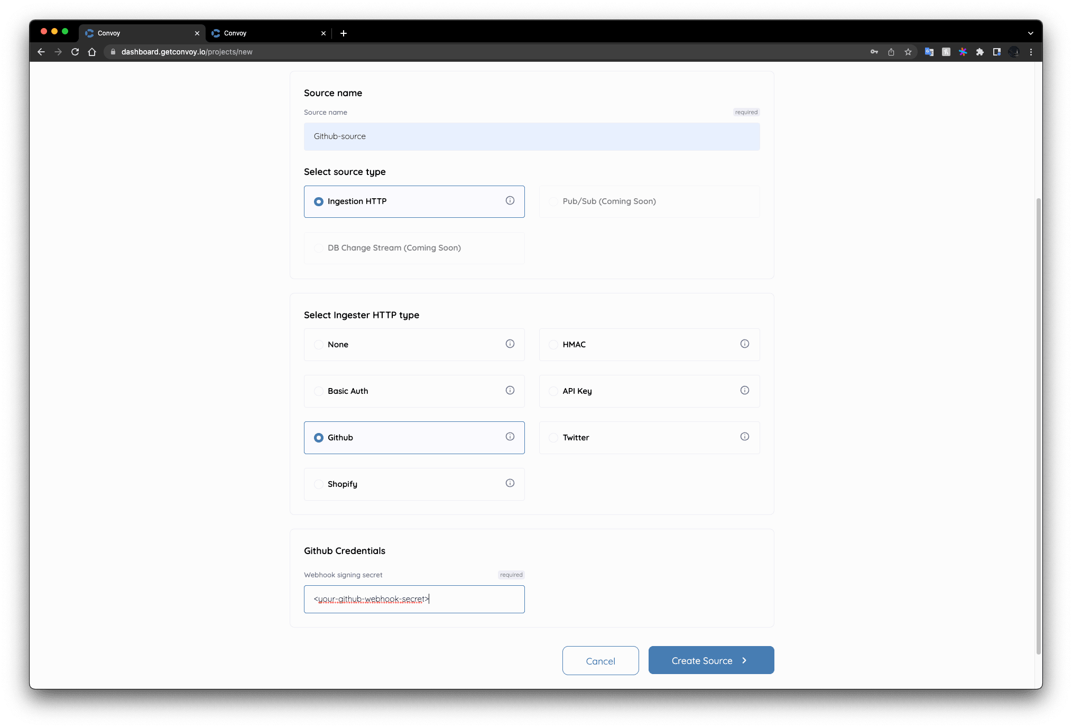Click the info icon next to Basic Auth
The height and width of the screenshot is (728, 1072).
[510, 390]
